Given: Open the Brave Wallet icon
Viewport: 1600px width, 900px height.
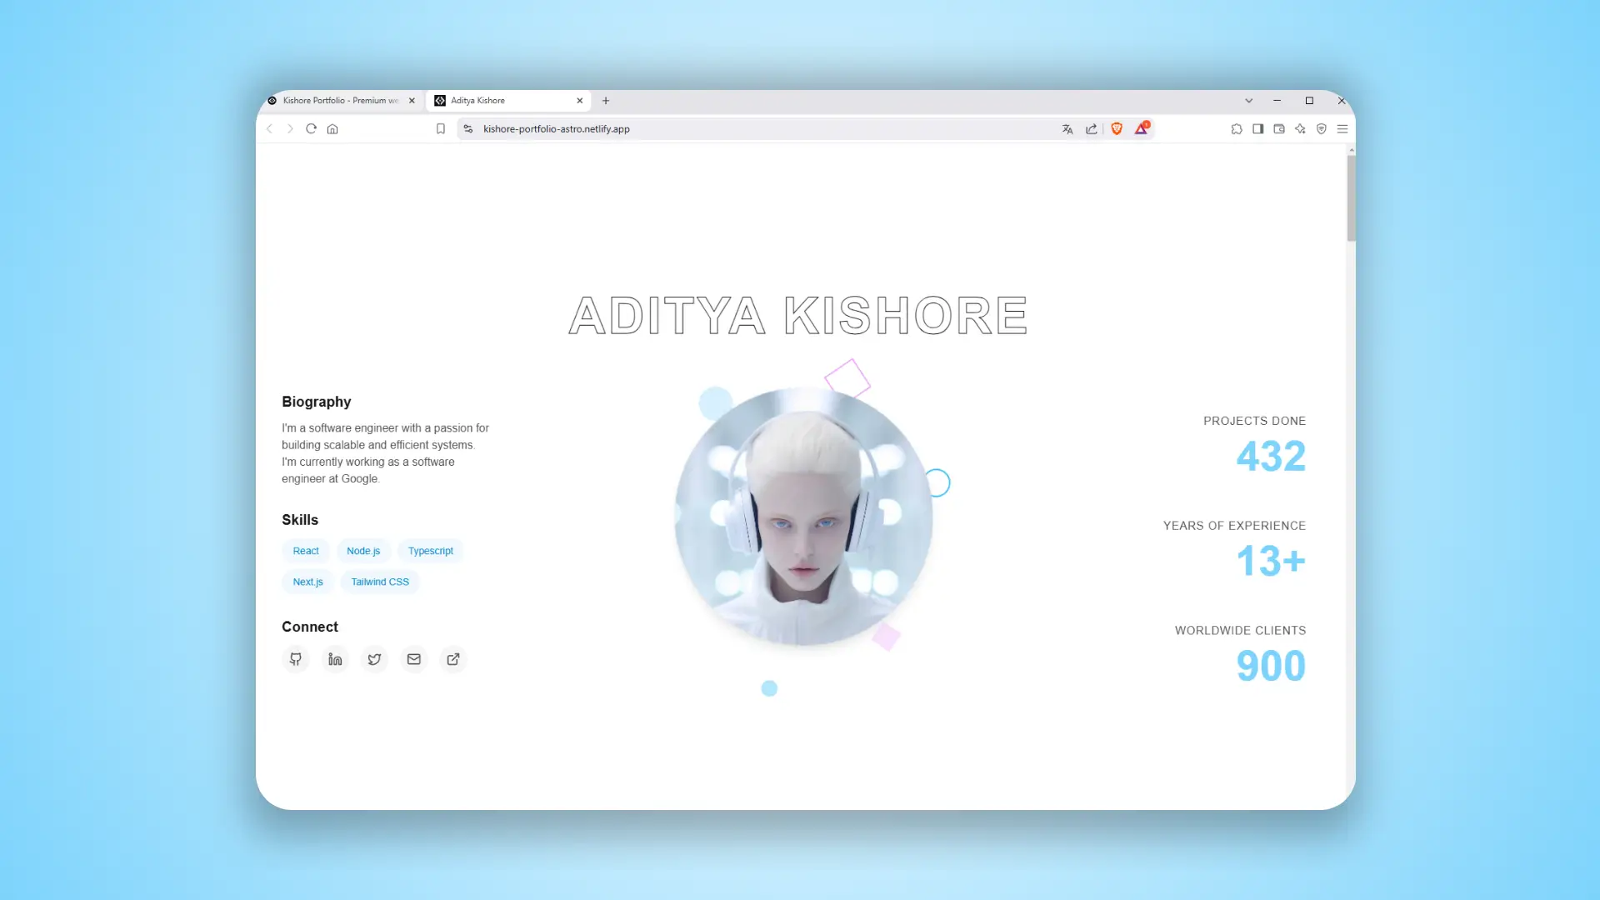Looking at the screenshot, I should 1279,129.
